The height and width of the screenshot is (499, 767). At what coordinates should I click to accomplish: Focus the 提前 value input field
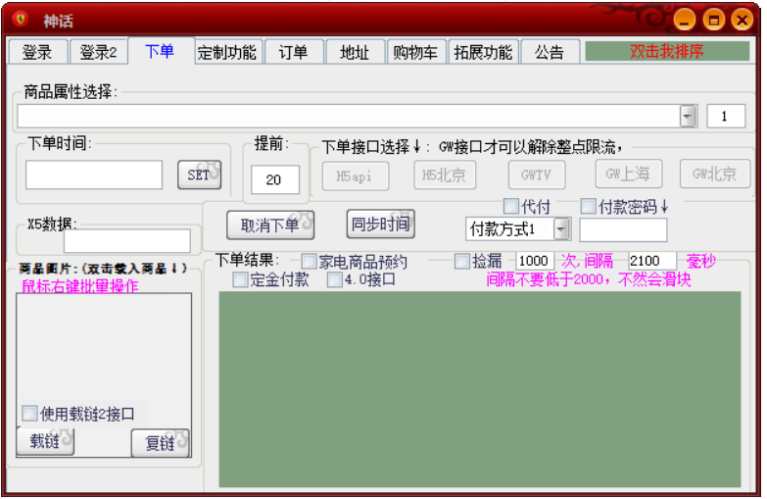(274, 179)
